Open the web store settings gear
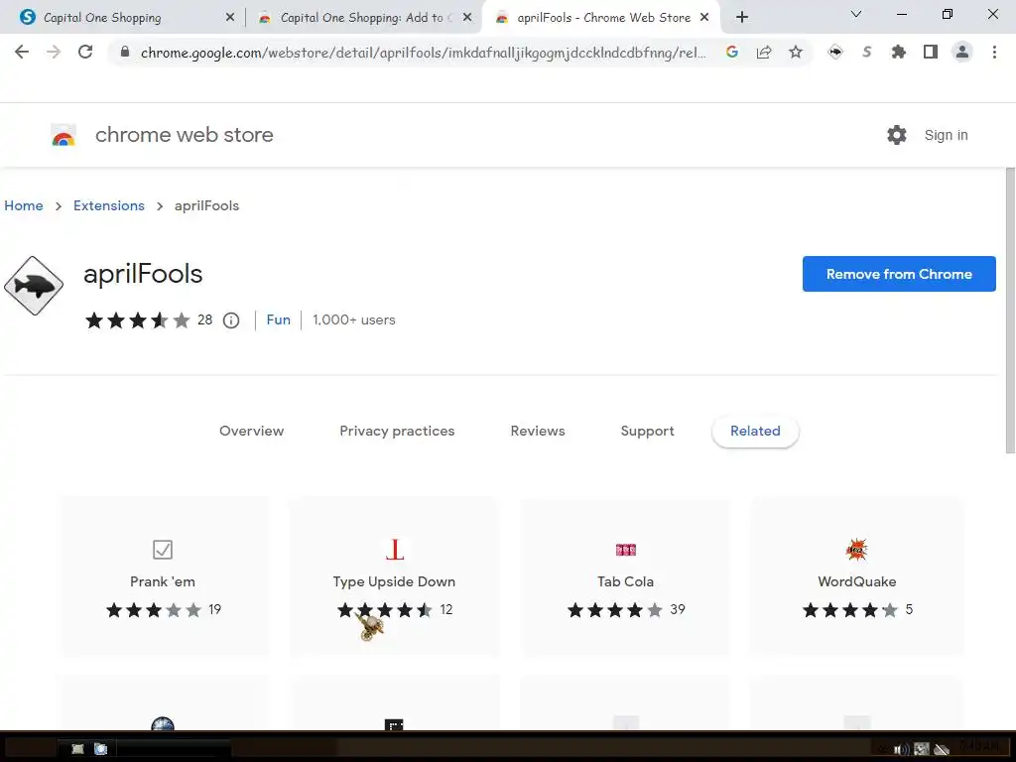Screen dimensions: 1016x762 click(897, 135)
